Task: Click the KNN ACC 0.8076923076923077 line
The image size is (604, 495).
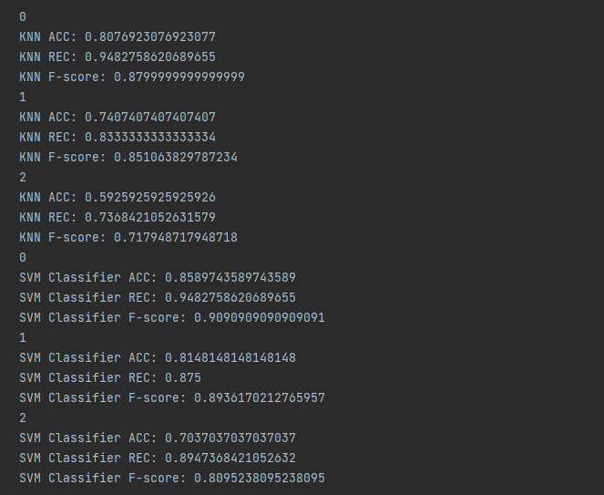Action: (118, 37)
